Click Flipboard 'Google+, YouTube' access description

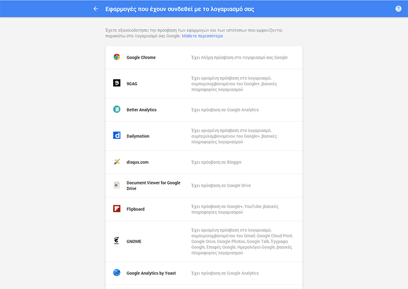[235, 209]
